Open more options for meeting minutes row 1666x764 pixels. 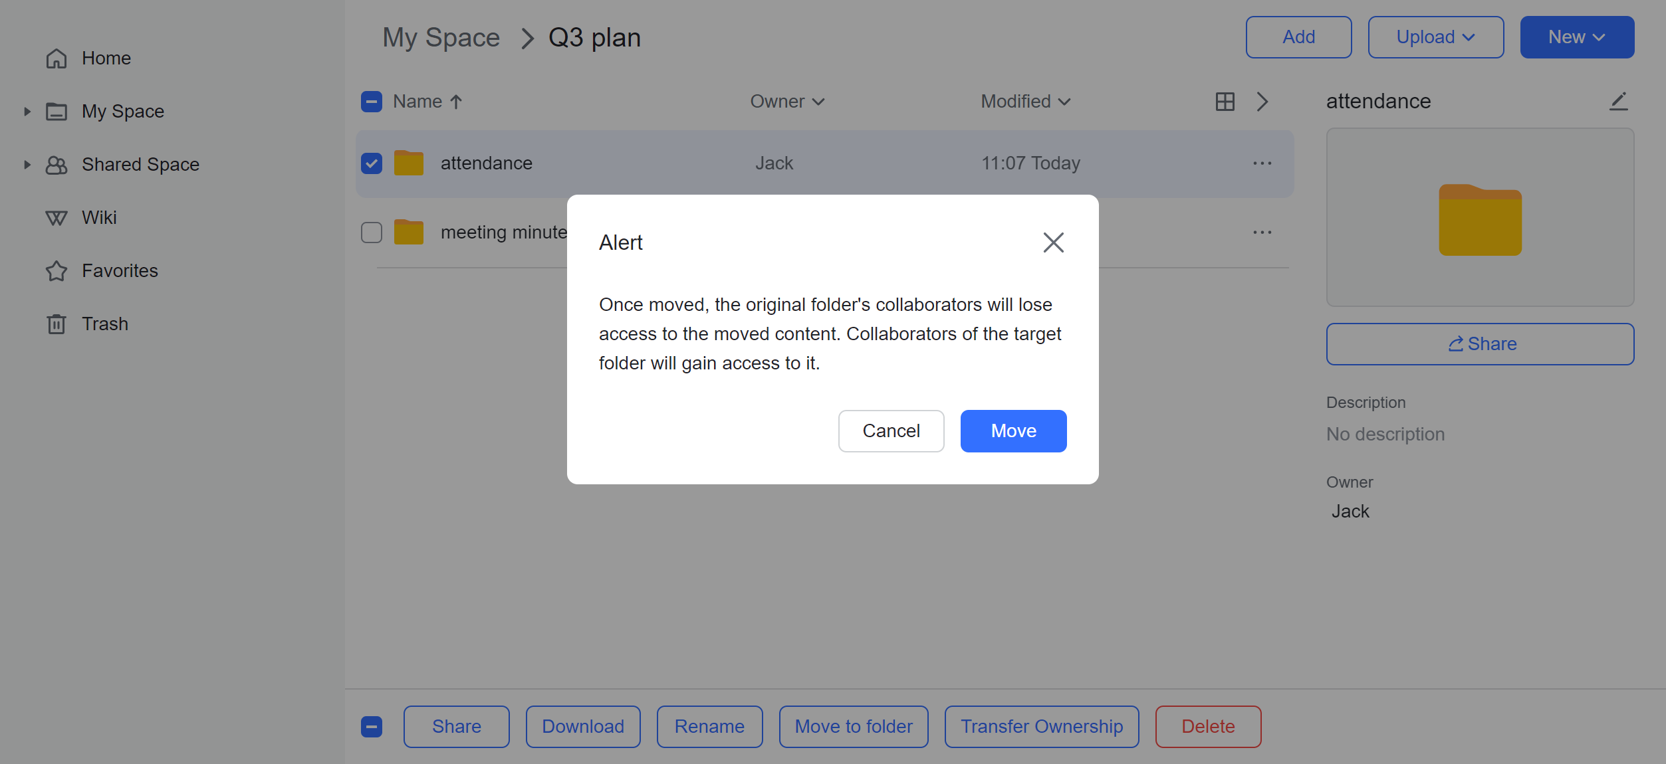tap(1262, 233)
